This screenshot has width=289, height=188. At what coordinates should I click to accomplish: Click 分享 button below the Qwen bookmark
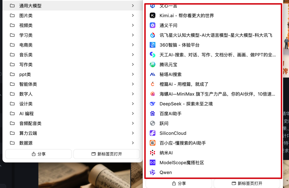tap(179, 183)
